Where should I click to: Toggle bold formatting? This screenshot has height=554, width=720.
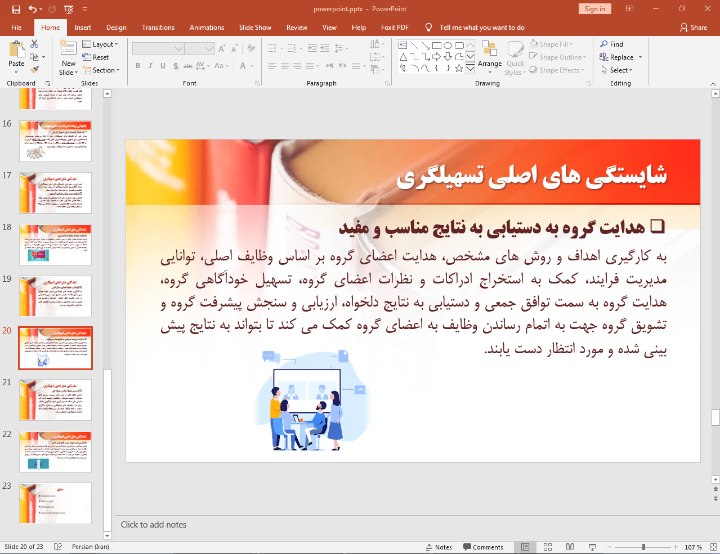click(138, 66)
